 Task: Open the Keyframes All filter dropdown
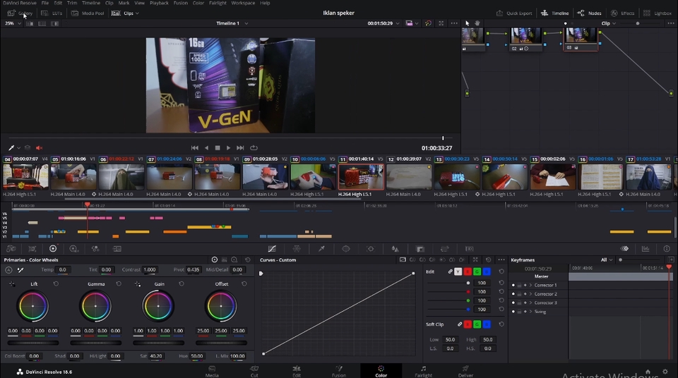(607, 260)
